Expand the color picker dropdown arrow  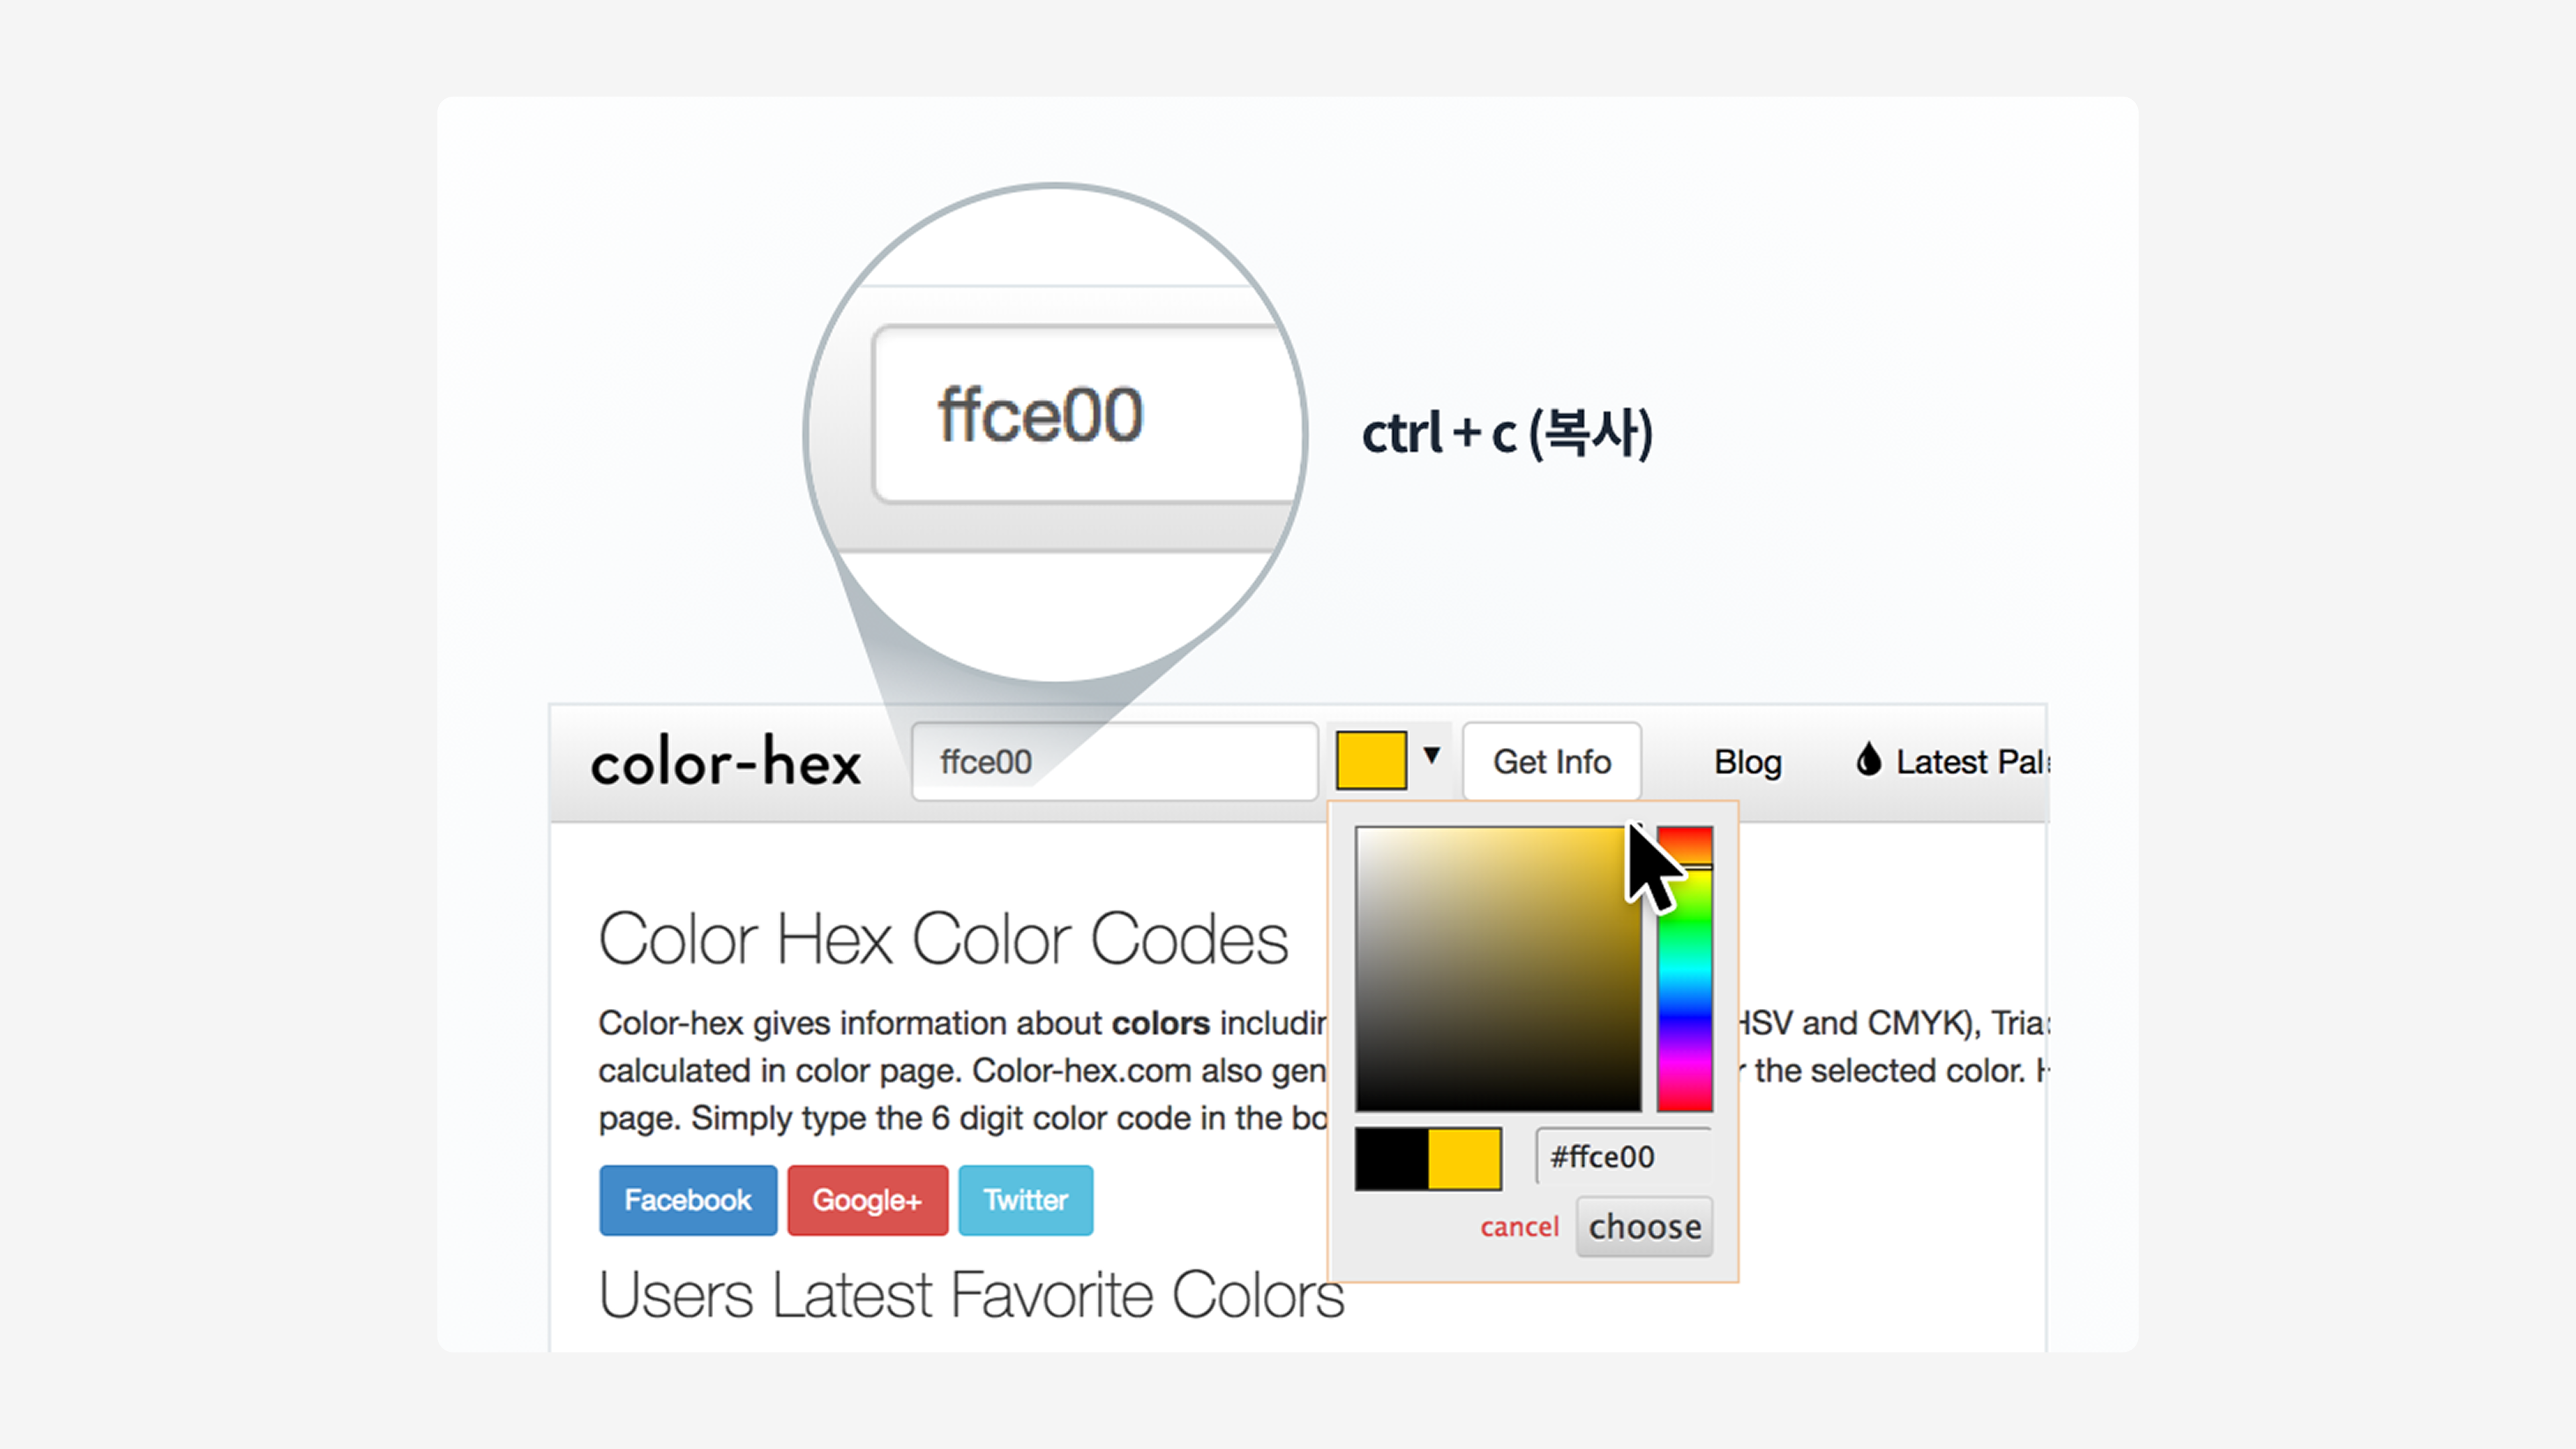pos(1432,756)
